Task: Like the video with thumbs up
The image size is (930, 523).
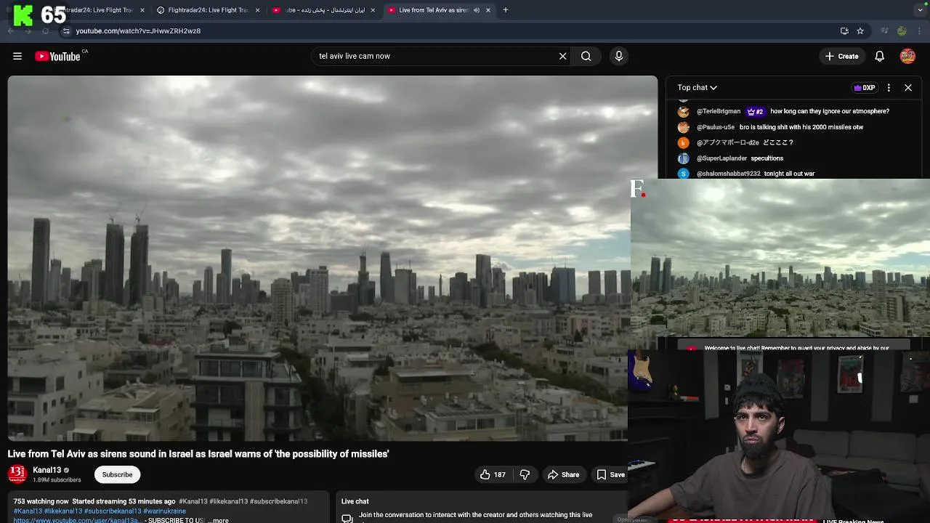Action: 492,474
